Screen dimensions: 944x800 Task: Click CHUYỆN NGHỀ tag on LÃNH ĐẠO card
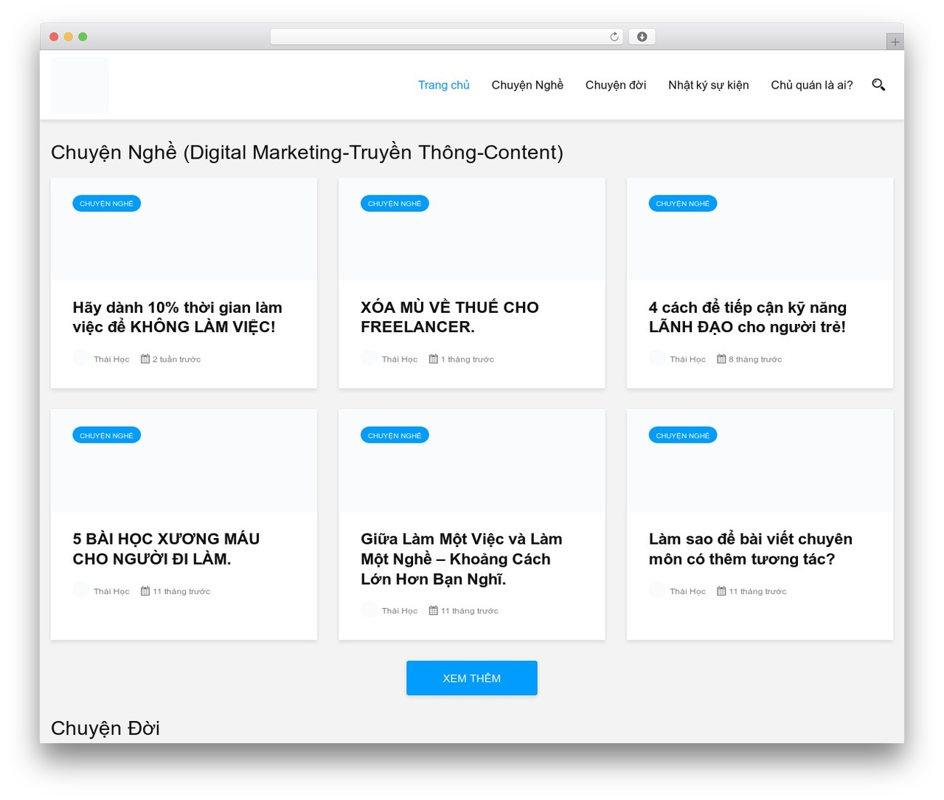pos(683,204)
